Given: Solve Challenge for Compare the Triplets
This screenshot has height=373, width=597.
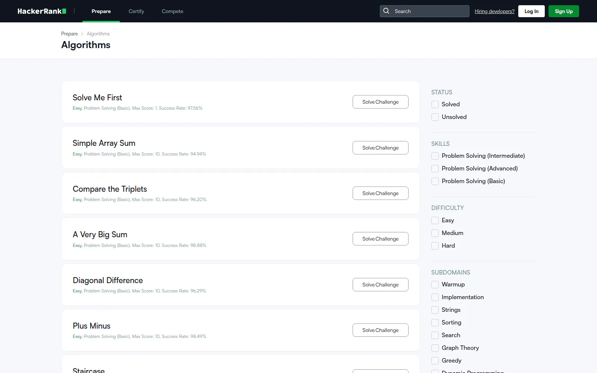Looking at the screenshot, I should coord(380,193).
